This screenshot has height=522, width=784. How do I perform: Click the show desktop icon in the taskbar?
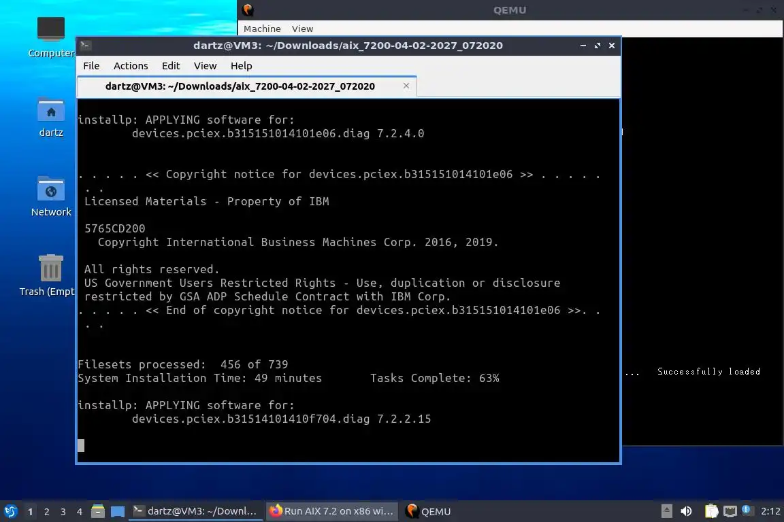click(x=118, y=511)
